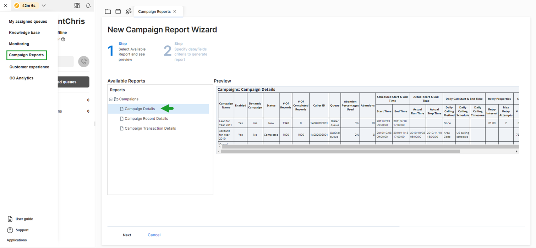The width and height of the screenshot is (536, 248).
Task: Click the 'Completed' status cell
Action: coord(271,135)
